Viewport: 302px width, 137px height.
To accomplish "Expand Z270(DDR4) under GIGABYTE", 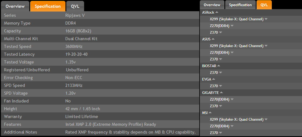I will pyautogui.click(x=232, y=99).
